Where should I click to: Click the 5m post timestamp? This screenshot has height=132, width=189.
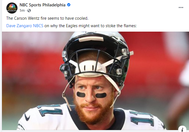pos(22,11)
